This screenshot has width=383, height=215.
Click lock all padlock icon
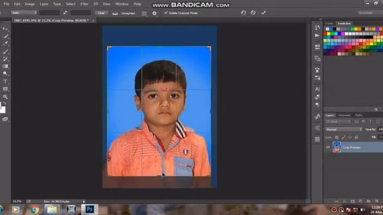point(357,137)
